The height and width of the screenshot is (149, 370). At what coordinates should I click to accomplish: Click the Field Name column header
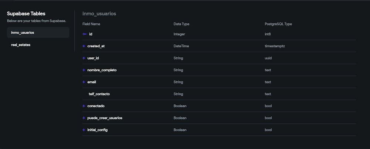(91, 24)
